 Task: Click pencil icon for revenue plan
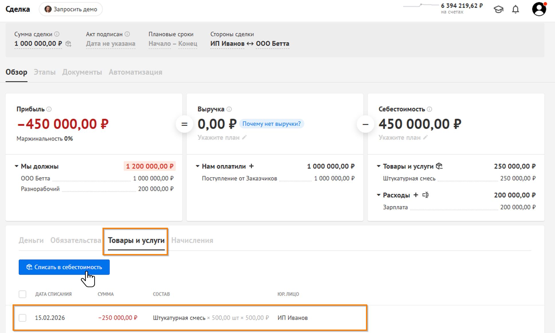point(244,138)
